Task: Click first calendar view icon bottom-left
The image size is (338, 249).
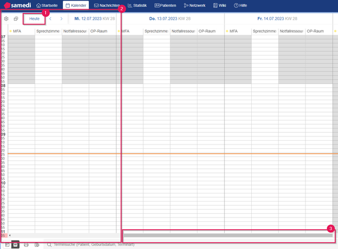Action: click(x=5, y=245)
